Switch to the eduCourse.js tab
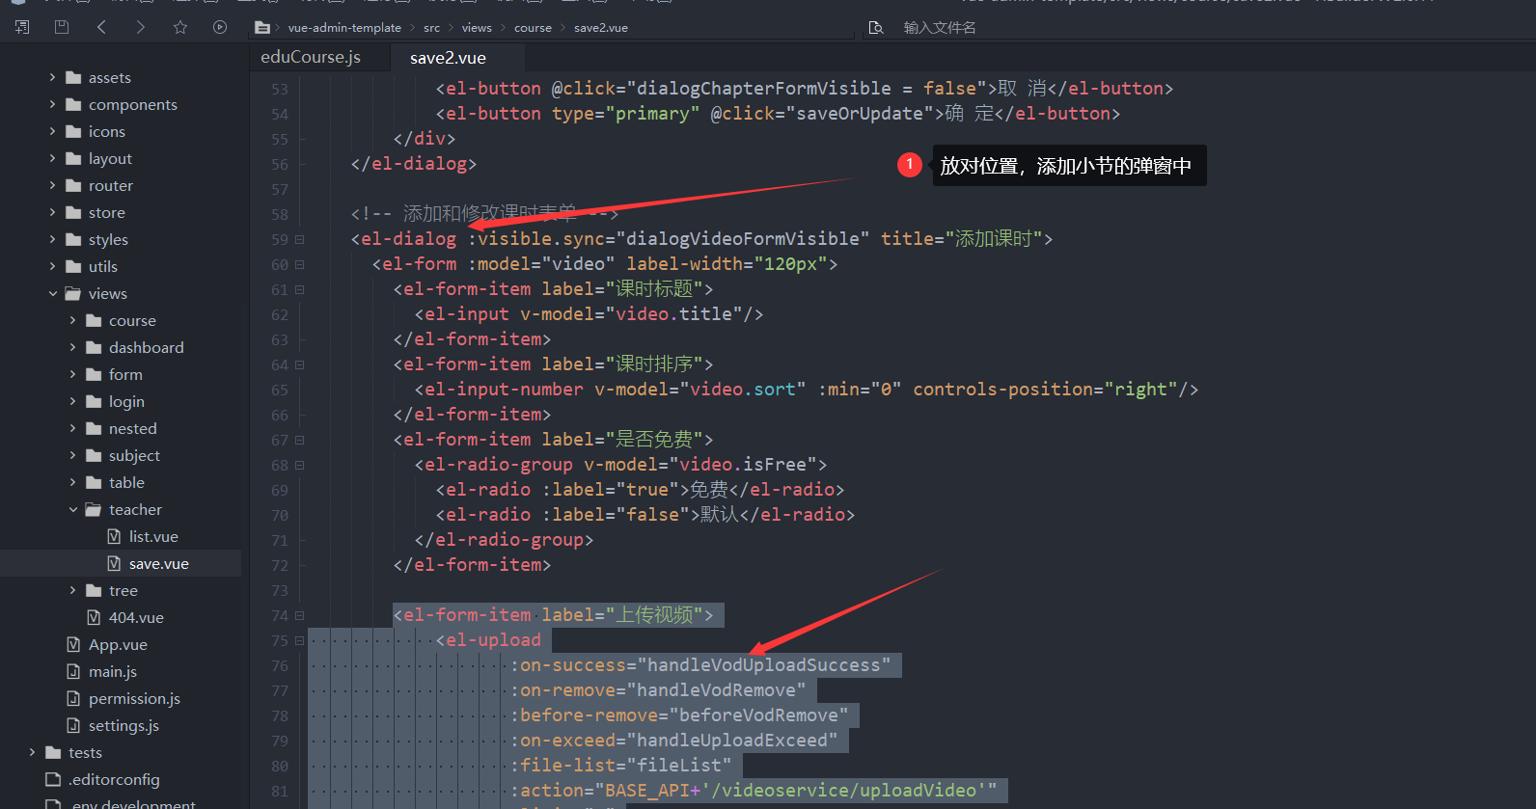This screenshot has height=809, width=1536. coord(311,57)
